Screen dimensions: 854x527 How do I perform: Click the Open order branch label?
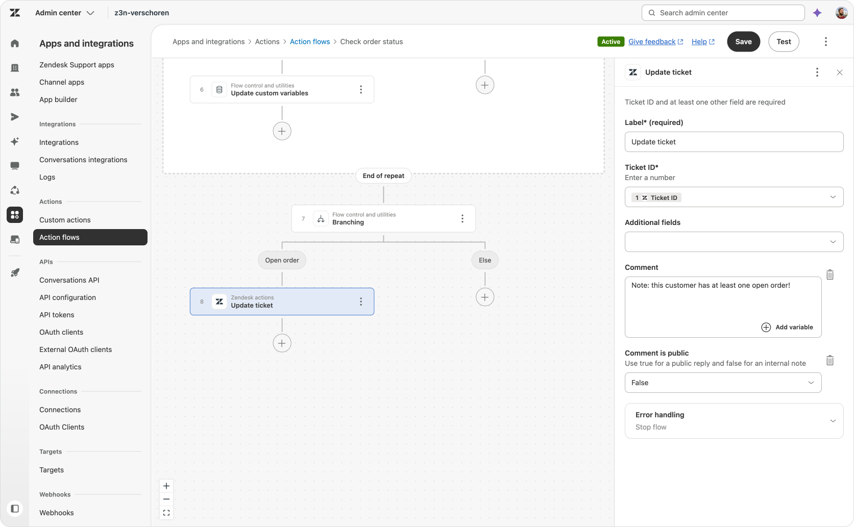tap(282, 260)
